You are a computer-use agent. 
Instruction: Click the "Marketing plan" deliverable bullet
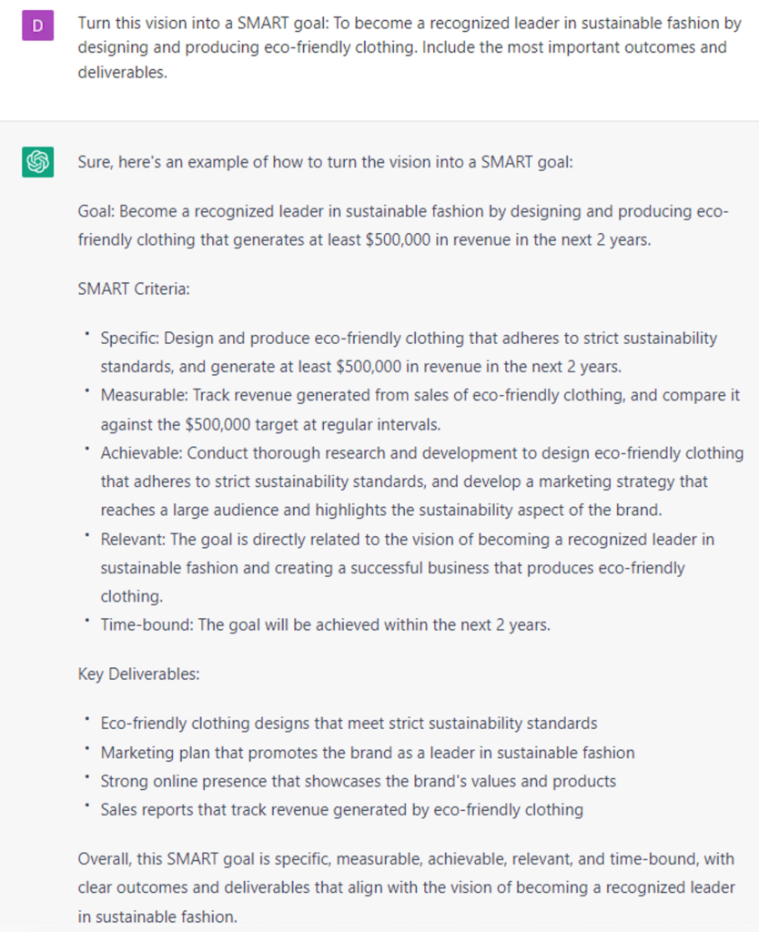pyautogui.click(x=368, y=753)
